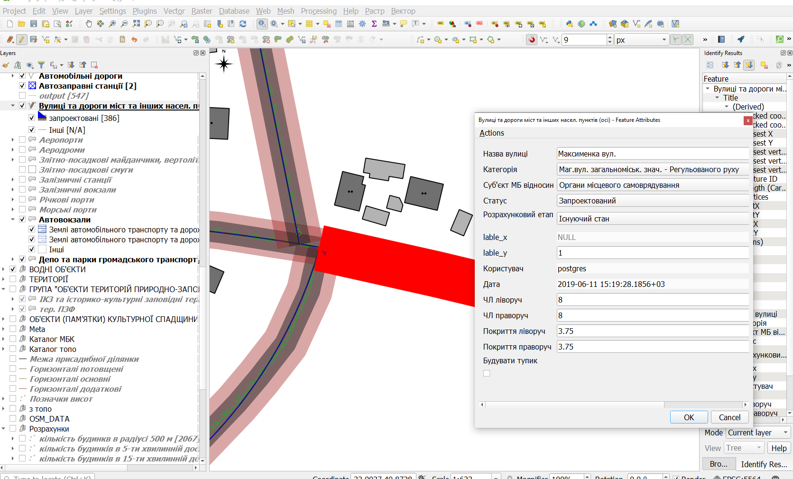Enable the output [547] layer checkbox
The width and height of the screenshot is (793, 479).
point(22,96)
